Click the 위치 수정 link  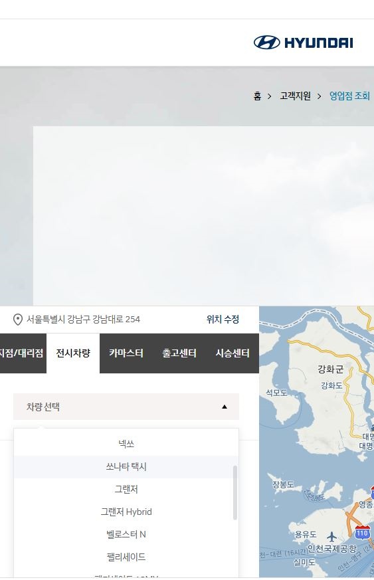click(x=223, y=319)
